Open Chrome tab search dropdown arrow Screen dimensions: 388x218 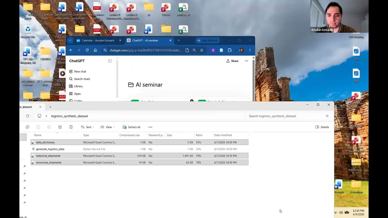point(70,40)
